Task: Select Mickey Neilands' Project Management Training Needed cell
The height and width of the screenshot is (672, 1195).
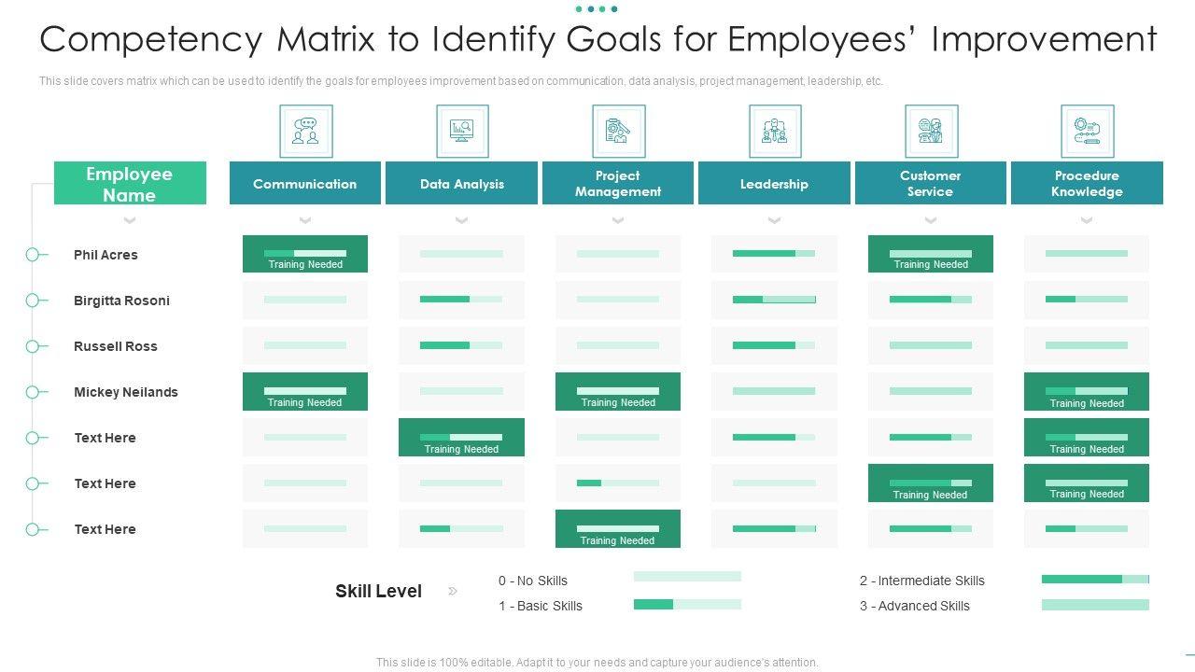Action: pyautogui.click(x=618, y=392)
